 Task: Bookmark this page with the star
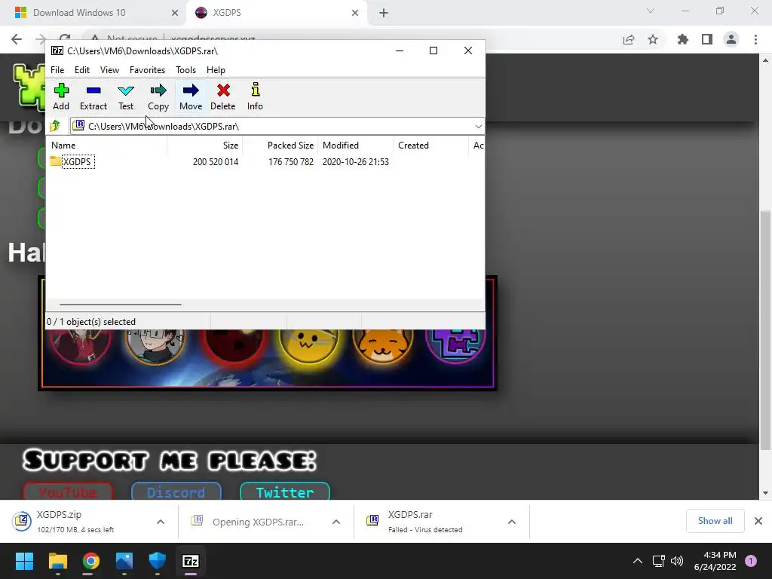pos(653,39)
